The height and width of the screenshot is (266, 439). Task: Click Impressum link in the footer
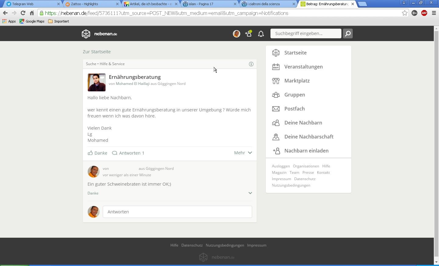tap(257, 245)
